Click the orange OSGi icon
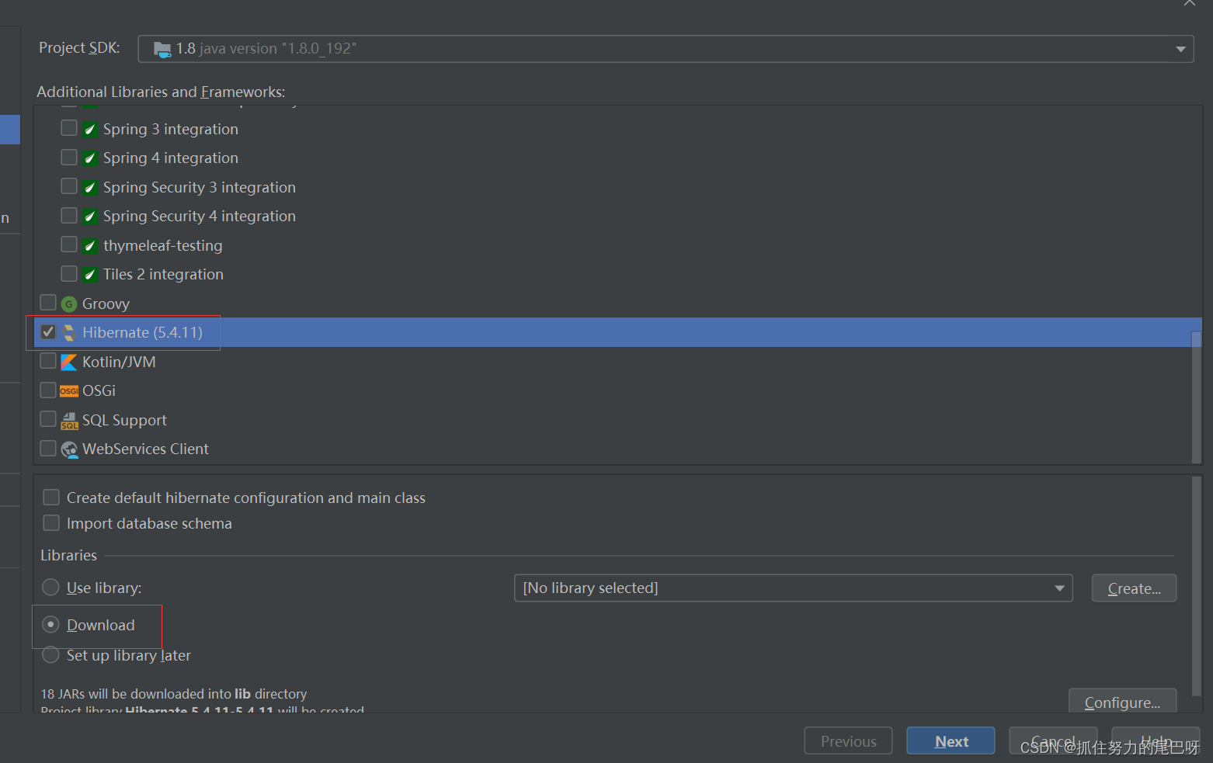1213x763 pixels. pyautogui.click(x=69, y=391)
